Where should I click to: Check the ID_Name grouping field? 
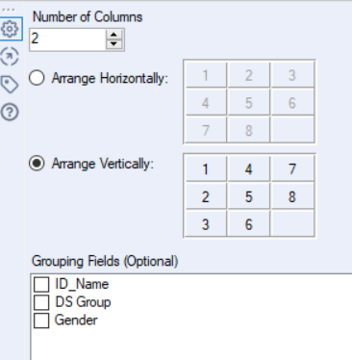coord(41,284)
